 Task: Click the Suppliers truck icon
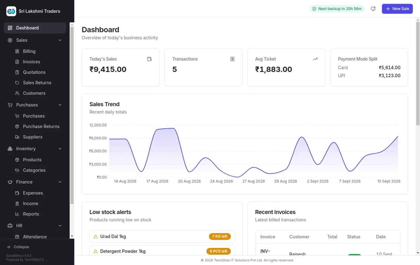coord(17,137)
